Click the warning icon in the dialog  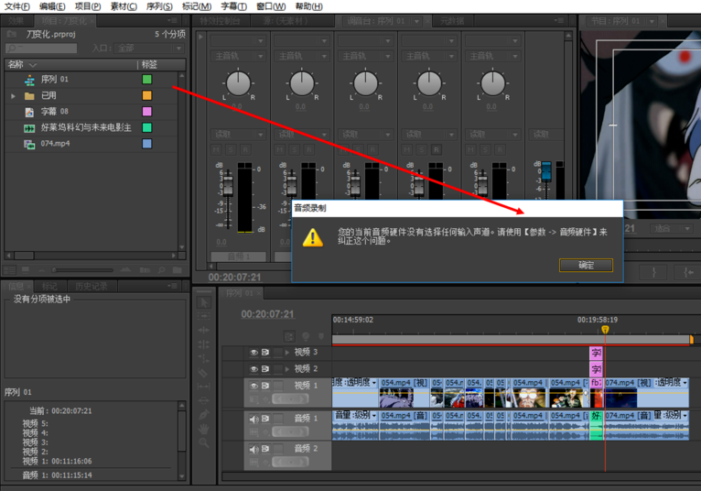pyautogui.click(x=313, y=237)
